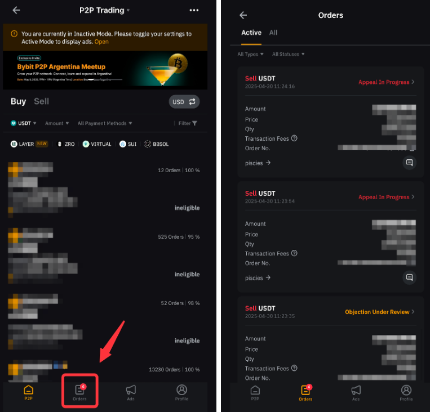Open the Orders tab with notification badge
The image size is (430, 412).
pos(79,392)
